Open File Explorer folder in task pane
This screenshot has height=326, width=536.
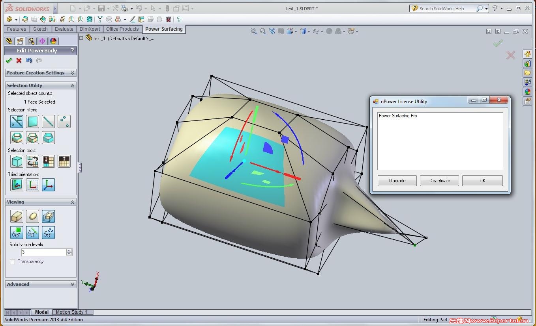[528, 73]
